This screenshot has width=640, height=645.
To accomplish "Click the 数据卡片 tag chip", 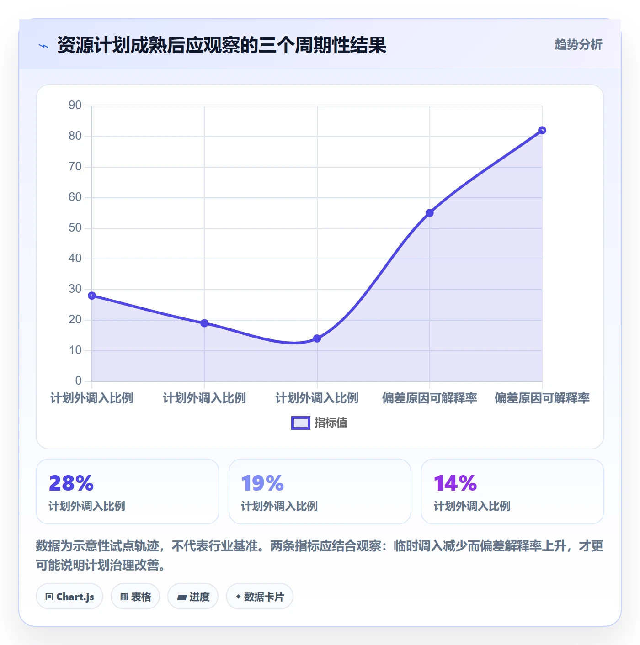I will (x=260, y=597).
